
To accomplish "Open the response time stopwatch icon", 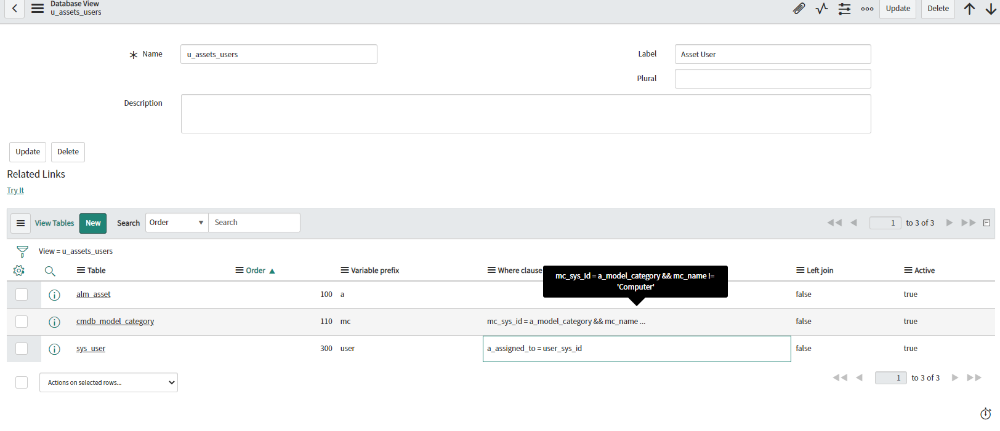I will [986, 414].
